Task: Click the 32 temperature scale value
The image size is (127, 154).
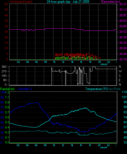Action: [x=125, y=142]
